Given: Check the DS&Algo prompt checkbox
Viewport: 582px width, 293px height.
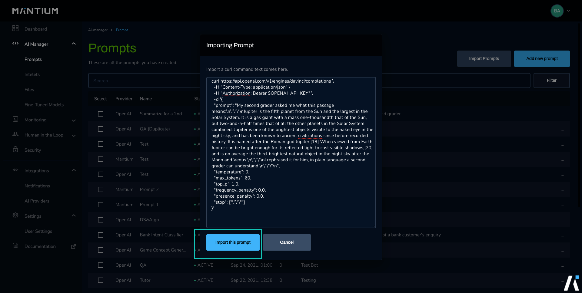Looking at the screenshot, I should point(101,220).
